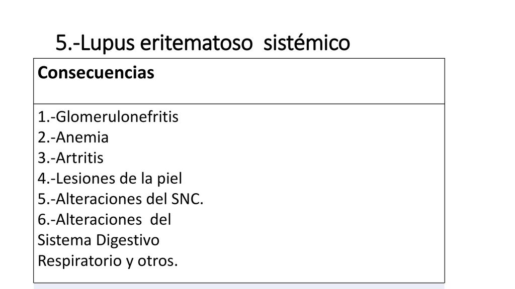This screenshot has height=289, width=515.
Task: Click the word eritematoso in the title
Action: pos(197,43)
